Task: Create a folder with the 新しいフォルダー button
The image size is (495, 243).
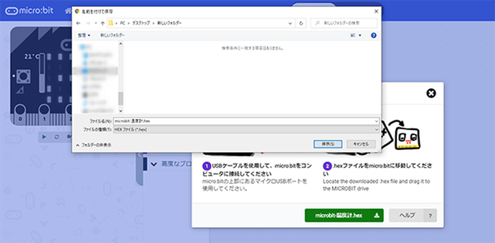Action: [x=112, y=35]
